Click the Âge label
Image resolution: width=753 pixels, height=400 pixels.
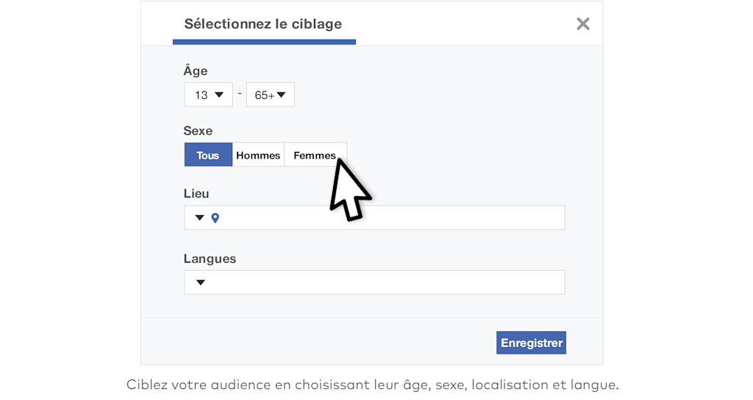pos(196,71)
